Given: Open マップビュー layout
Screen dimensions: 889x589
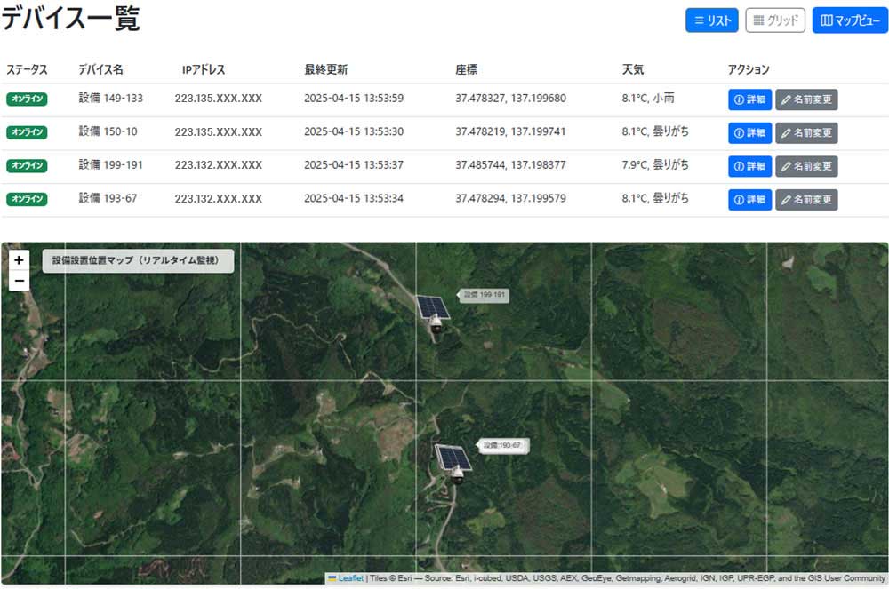Looking at the screenshot, I should click(850, 20).
